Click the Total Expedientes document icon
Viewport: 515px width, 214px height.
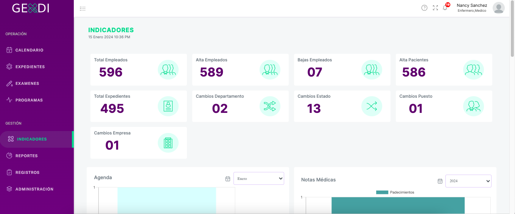coord(168,106)
